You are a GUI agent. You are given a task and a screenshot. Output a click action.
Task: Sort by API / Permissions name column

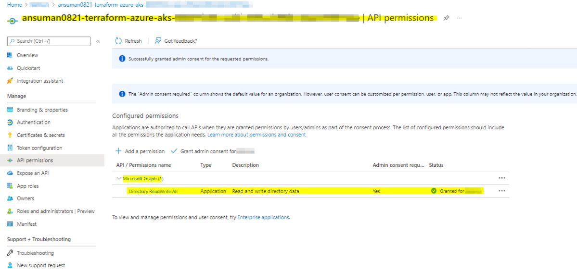tap(143, 165)
